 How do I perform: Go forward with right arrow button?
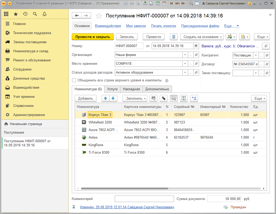click(86, 16)
